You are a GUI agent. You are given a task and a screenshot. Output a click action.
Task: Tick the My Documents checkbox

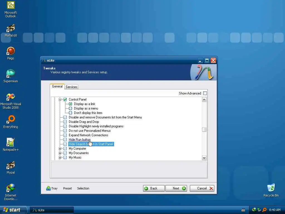pos(65,153)
